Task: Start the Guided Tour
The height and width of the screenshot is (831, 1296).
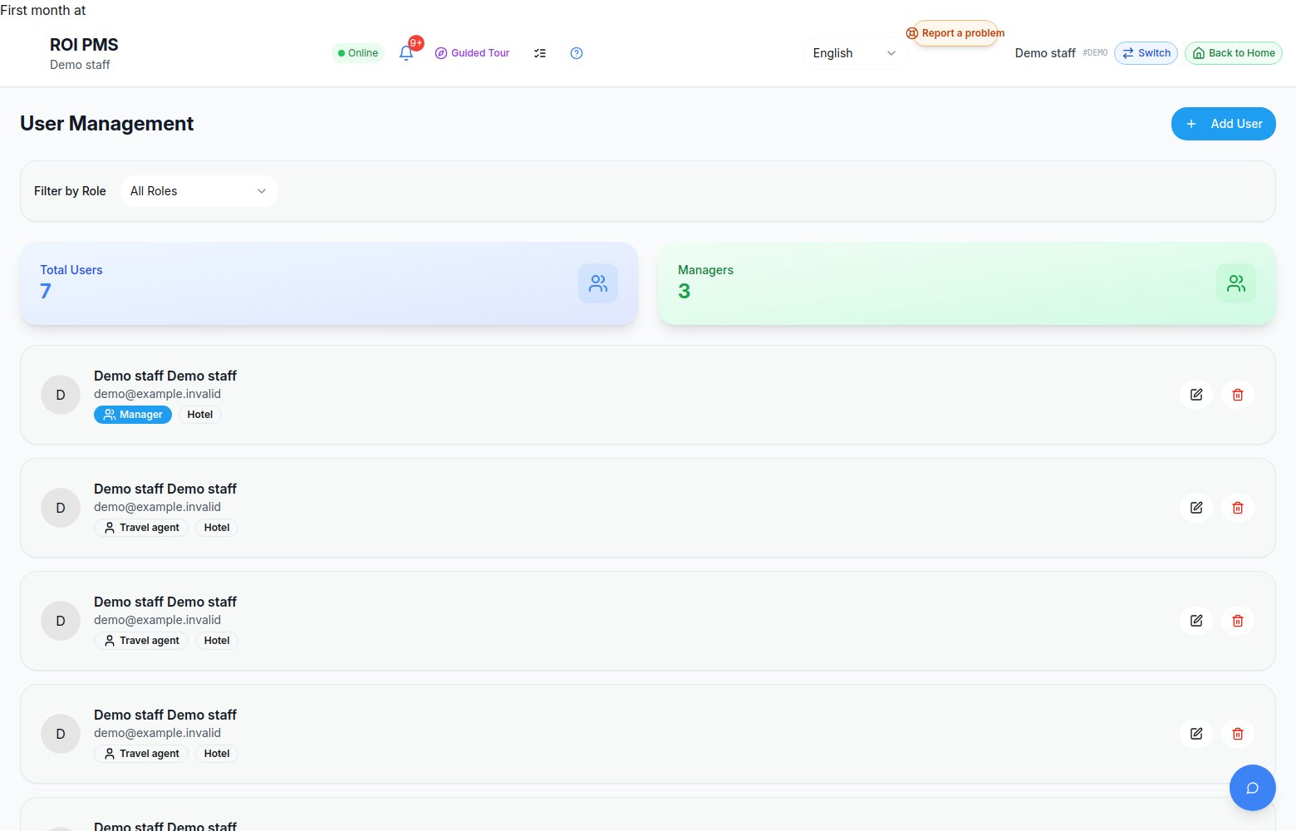Action: (473, 53)
